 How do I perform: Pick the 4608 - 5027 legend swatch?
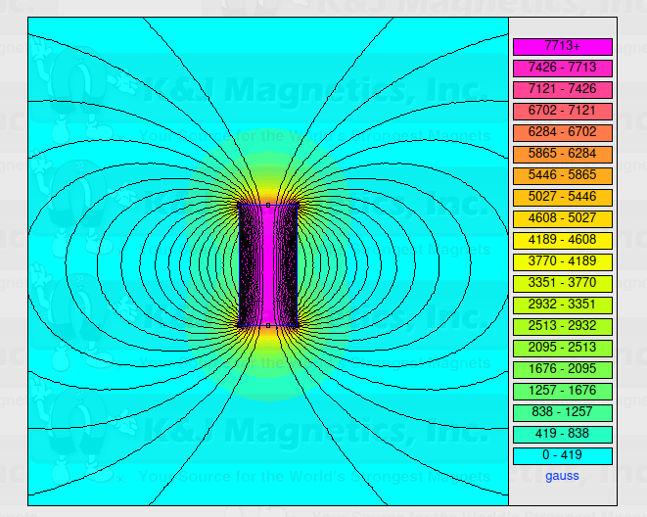click(563, 218)
